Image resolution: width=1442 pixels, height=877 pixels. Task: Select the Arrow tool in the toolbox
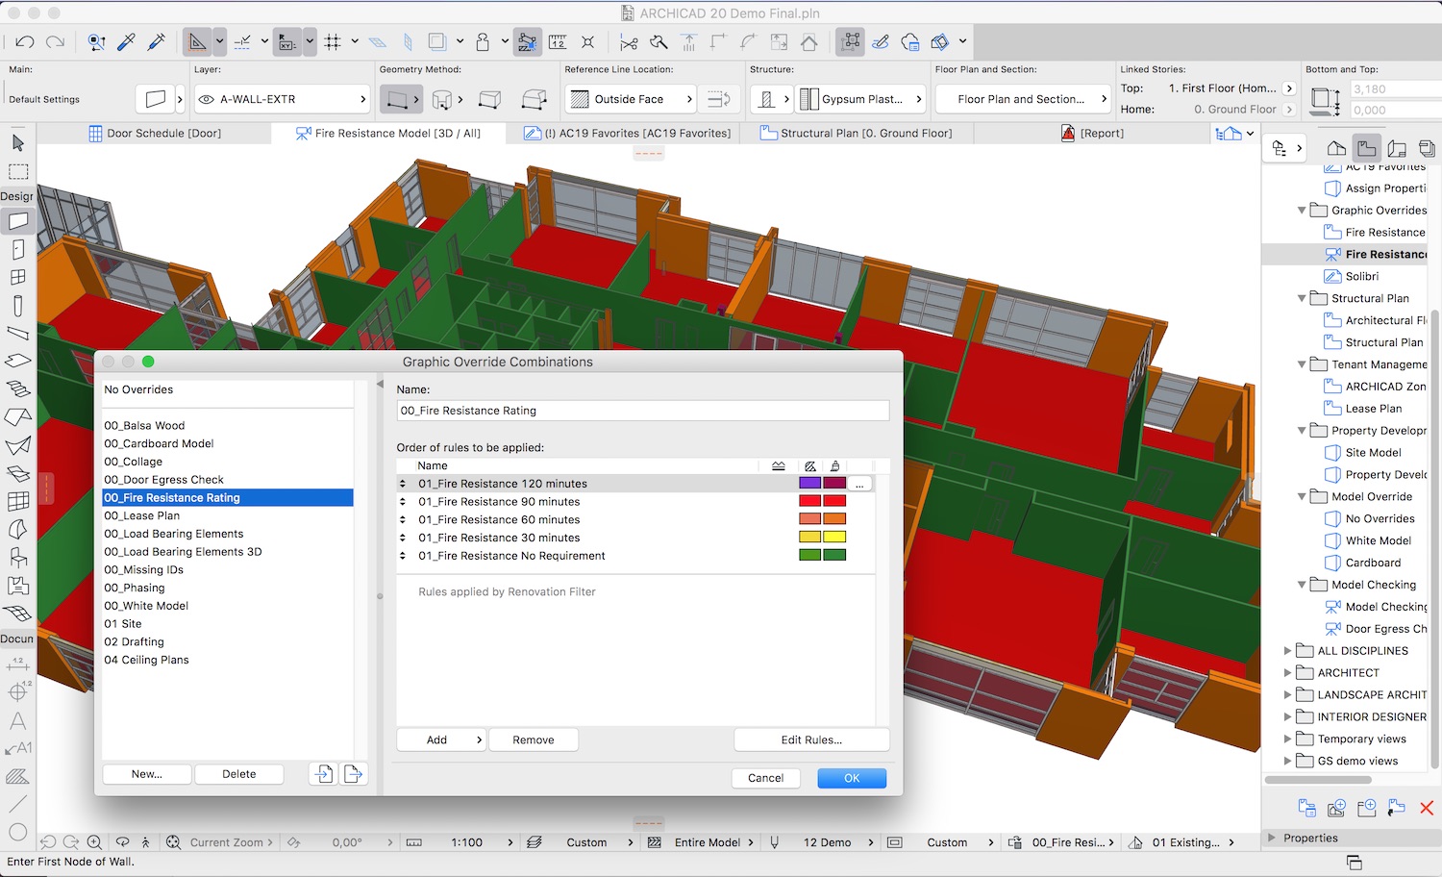click(17, 143)
